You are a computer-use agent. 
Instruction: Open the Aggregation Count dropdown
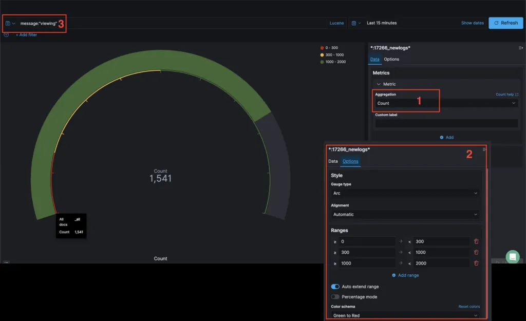(446, 103)
